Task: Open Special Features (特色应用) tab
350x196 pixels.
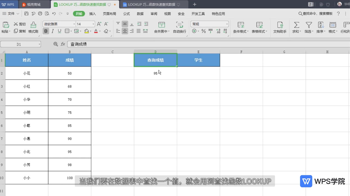Action: click(x=218, y=14)
